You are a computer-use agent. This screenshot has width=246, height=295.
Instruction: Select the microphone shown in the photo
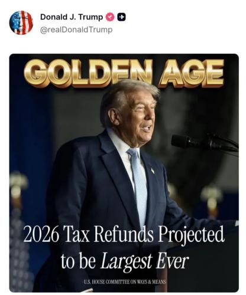point(204,143)
